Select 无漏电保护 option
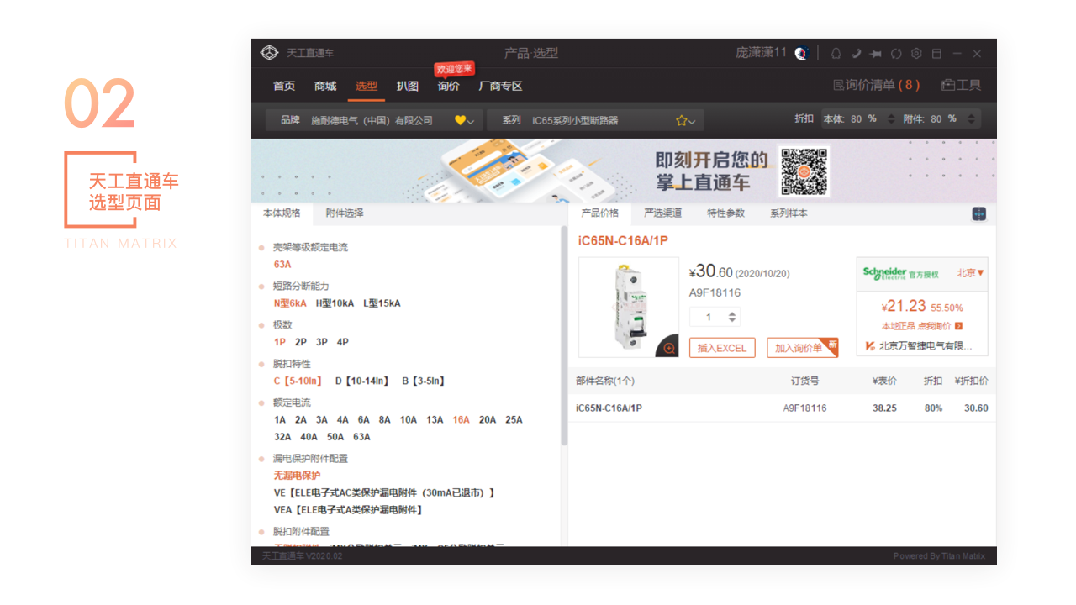The width and height of the screenshot is (1076, 605). click(x=297, y=476)
